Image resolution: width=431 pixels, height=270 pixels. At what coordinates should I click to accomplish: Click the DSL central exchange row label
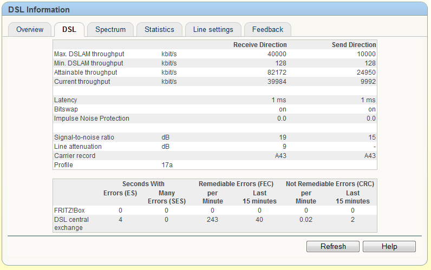(71, 223)
